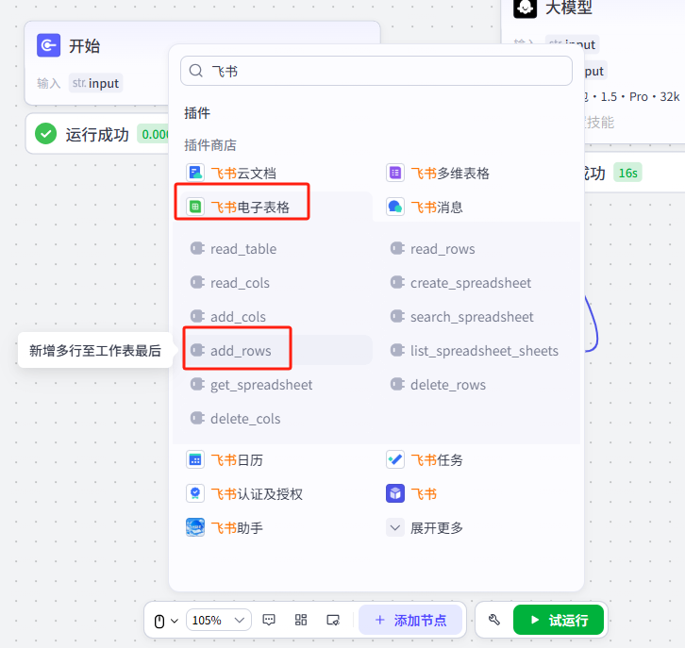Open the 105% zoom level dropdown
Image resolution: width=685 pixels, height=648 pixels.
219,620
